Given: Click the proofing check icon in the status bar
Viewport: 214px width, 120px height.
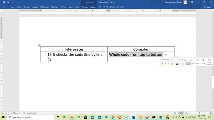Looking at the screenshot, I should point(24,113).
